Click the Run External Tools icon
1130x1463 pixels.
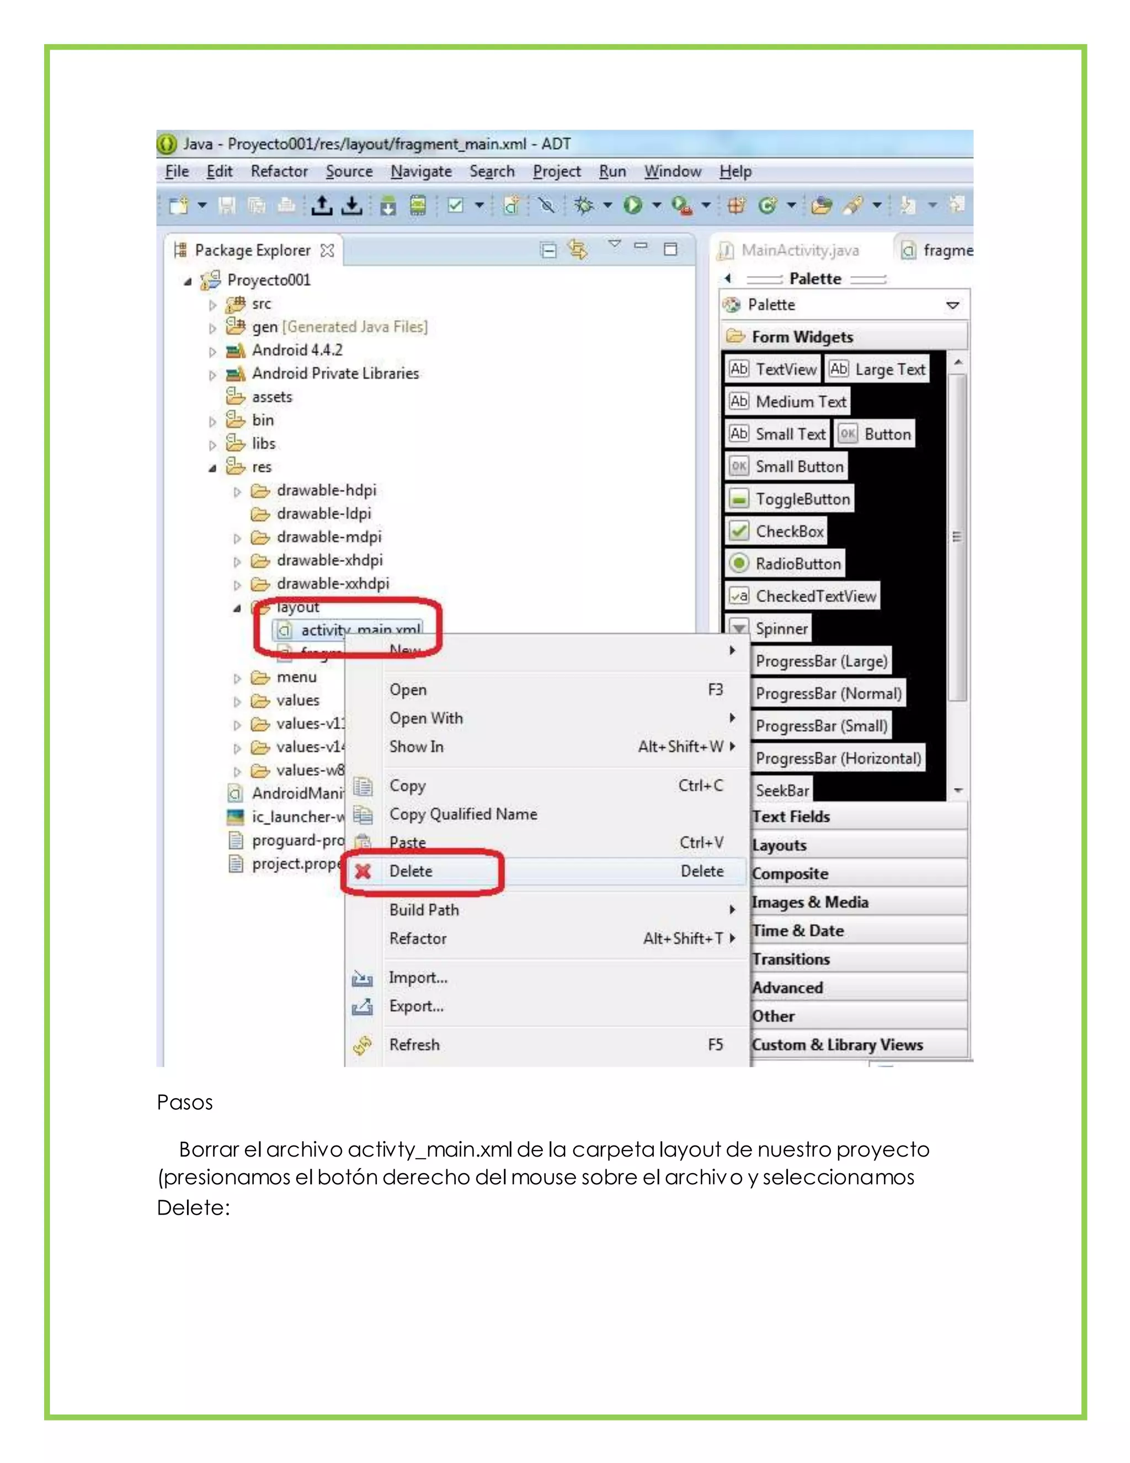(681, 205)
